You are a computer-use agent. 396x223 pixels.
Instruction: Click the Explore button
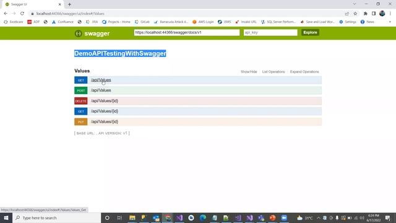(310, 32)
